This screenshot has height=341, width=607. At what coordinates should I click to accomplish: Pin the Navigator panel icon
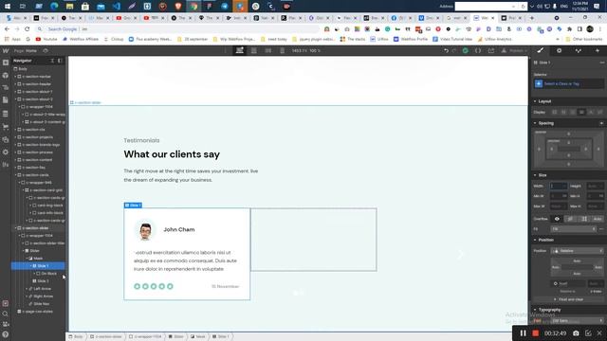coord(60,61)
